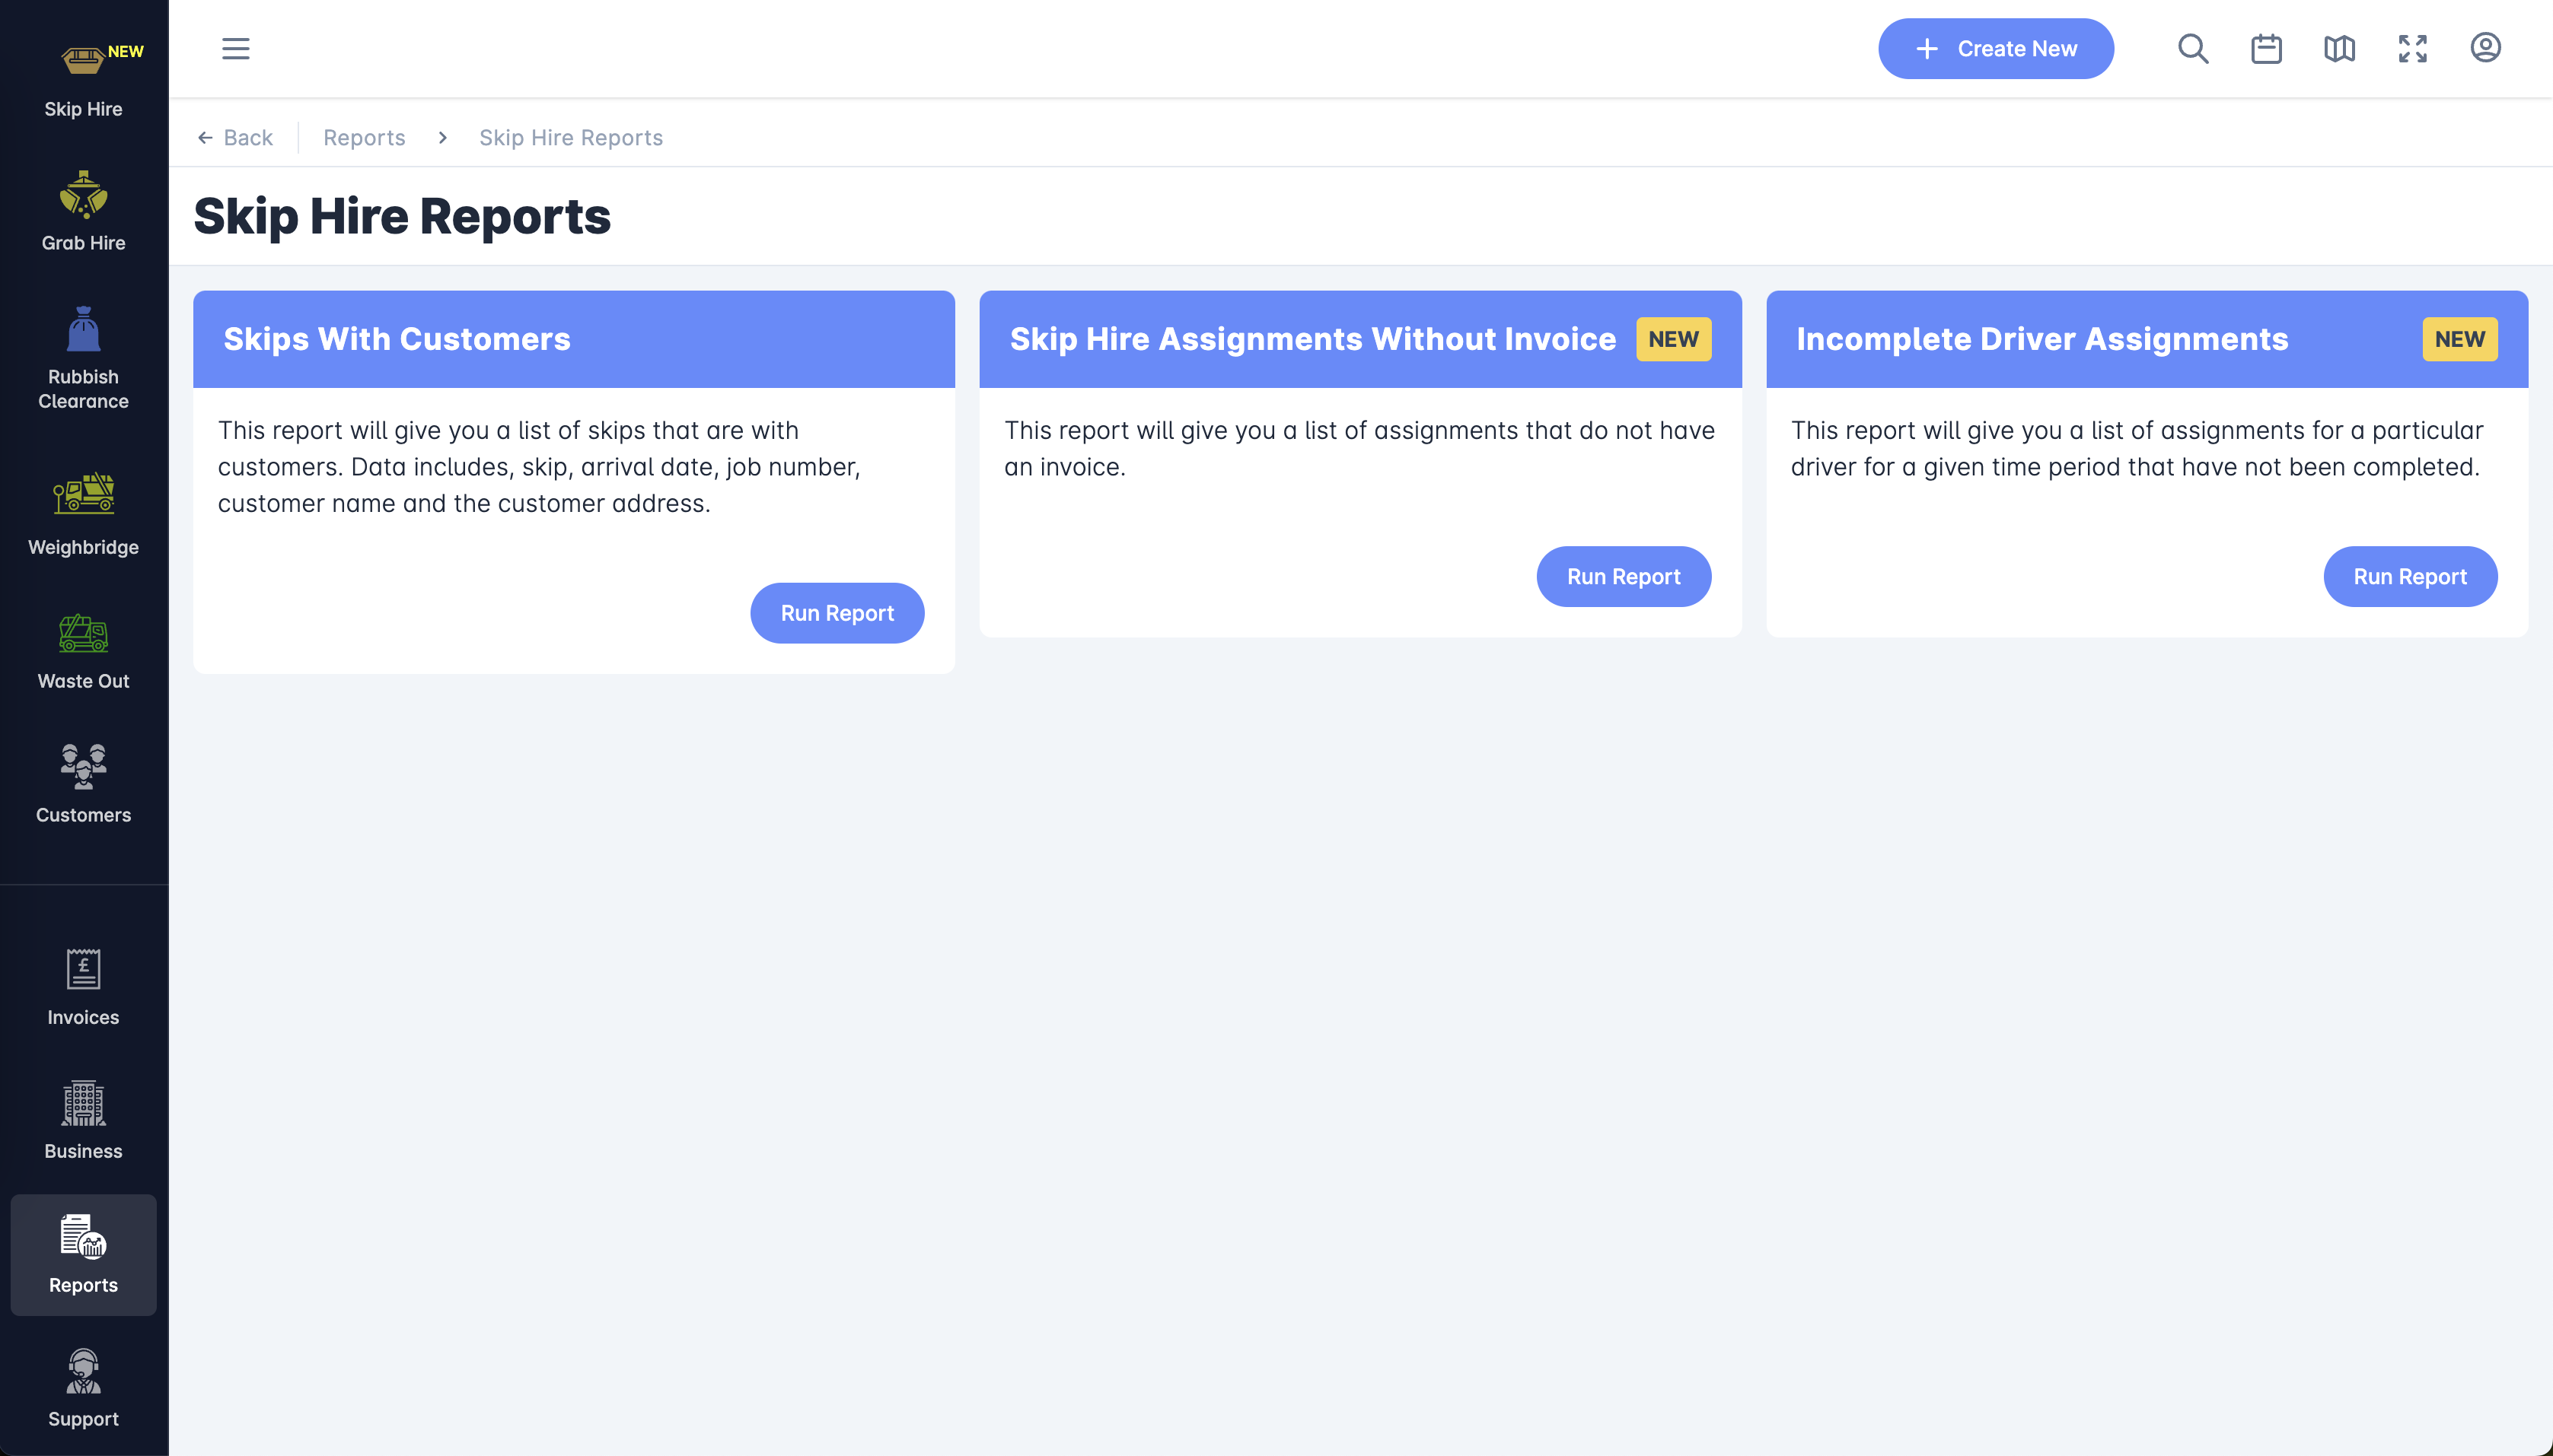Go to Rubbish Clearance module
The width and height of the screenshot is (2553, 1456).
coord(83,358)
